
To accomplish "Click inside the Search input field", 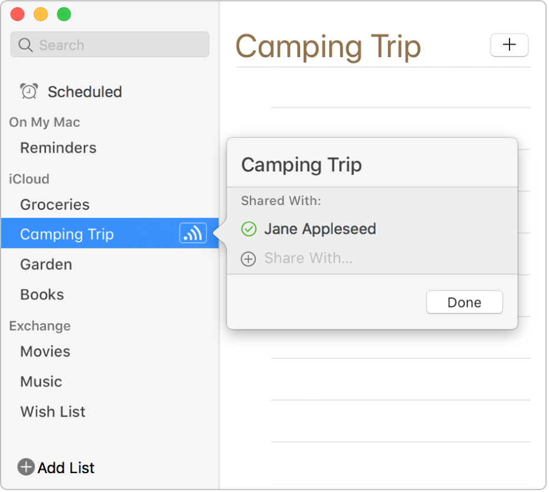I will 109,44.
